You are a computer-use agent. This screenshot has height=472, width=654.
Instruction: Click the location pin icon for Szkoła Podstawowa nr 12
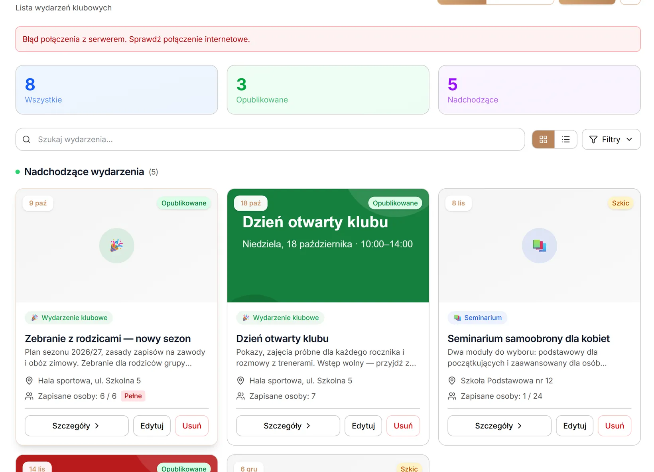[x=452, y=381]
